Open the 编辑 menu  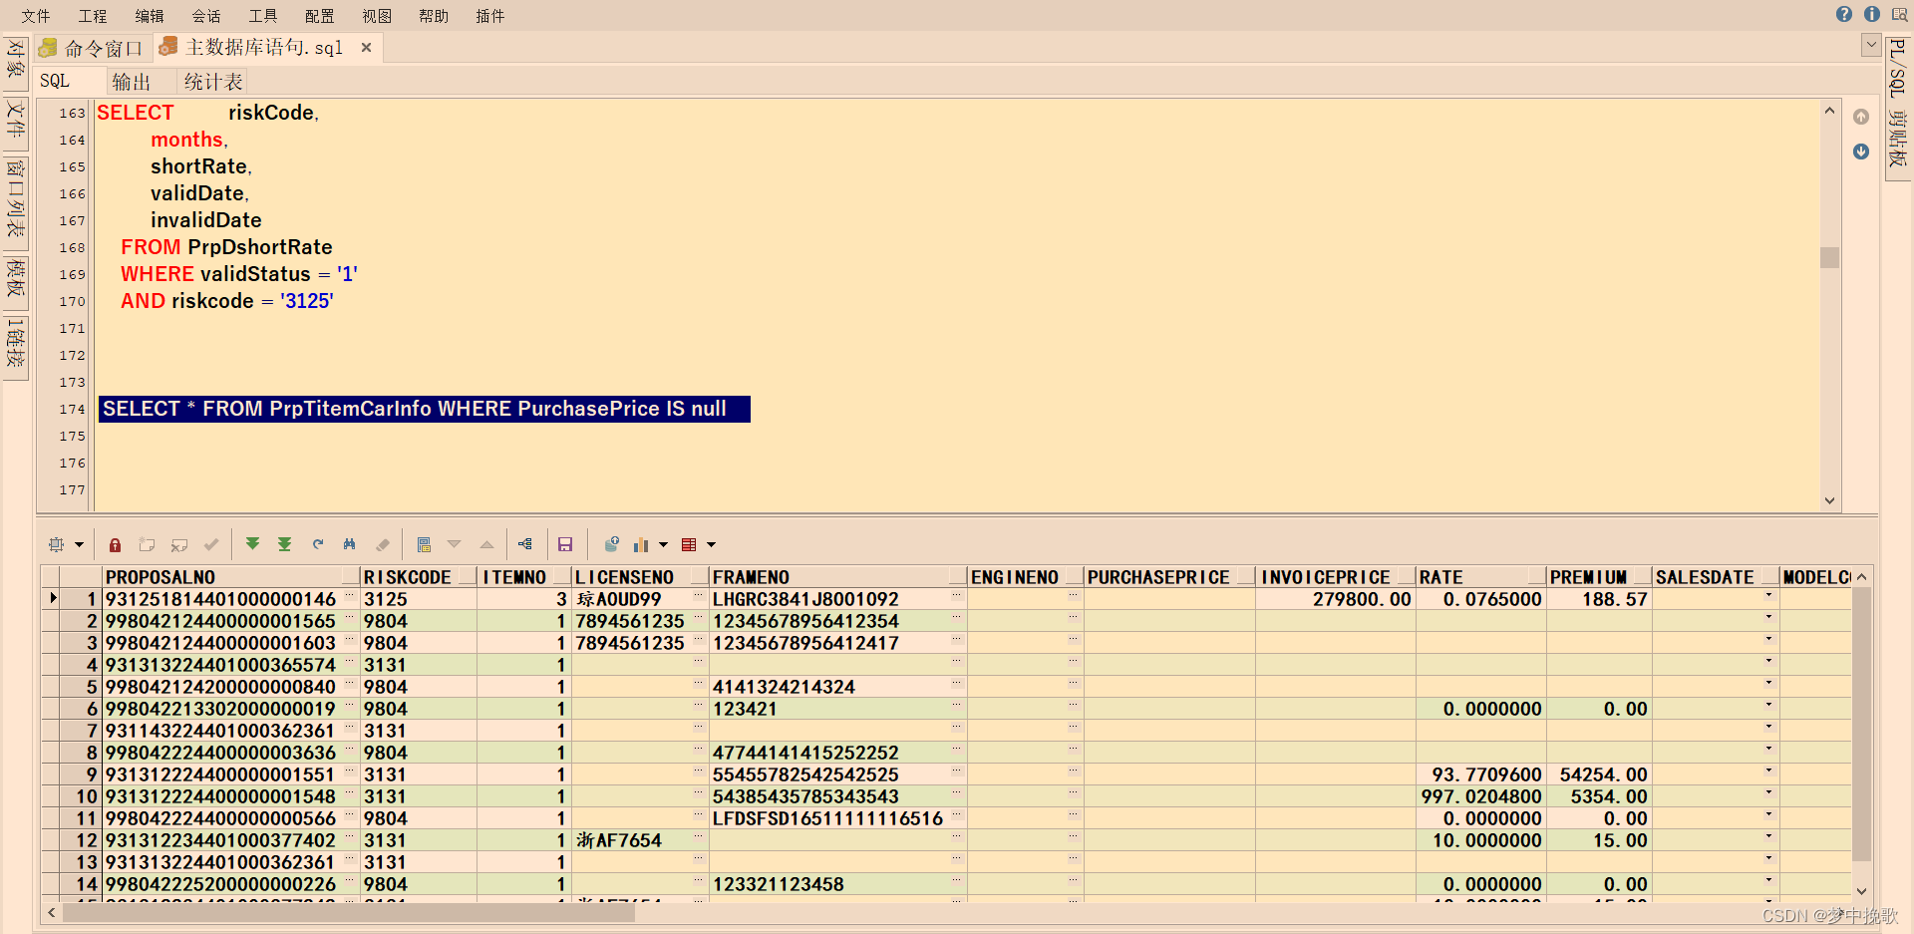(x=150, y=16)
